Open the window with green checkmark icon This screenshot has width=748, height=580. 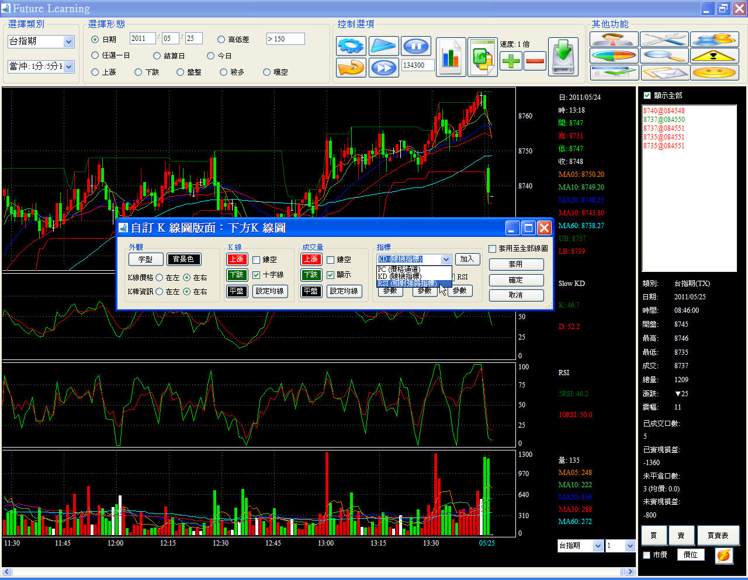point(614,73)
